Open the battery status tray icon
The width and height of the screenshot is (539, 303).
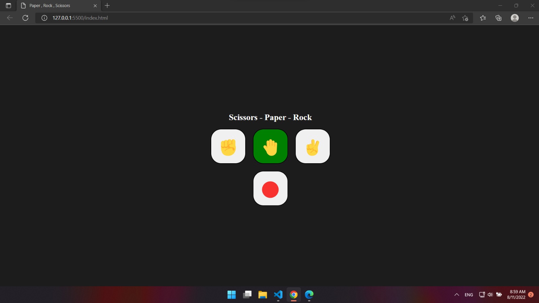[x=499, y=295]
